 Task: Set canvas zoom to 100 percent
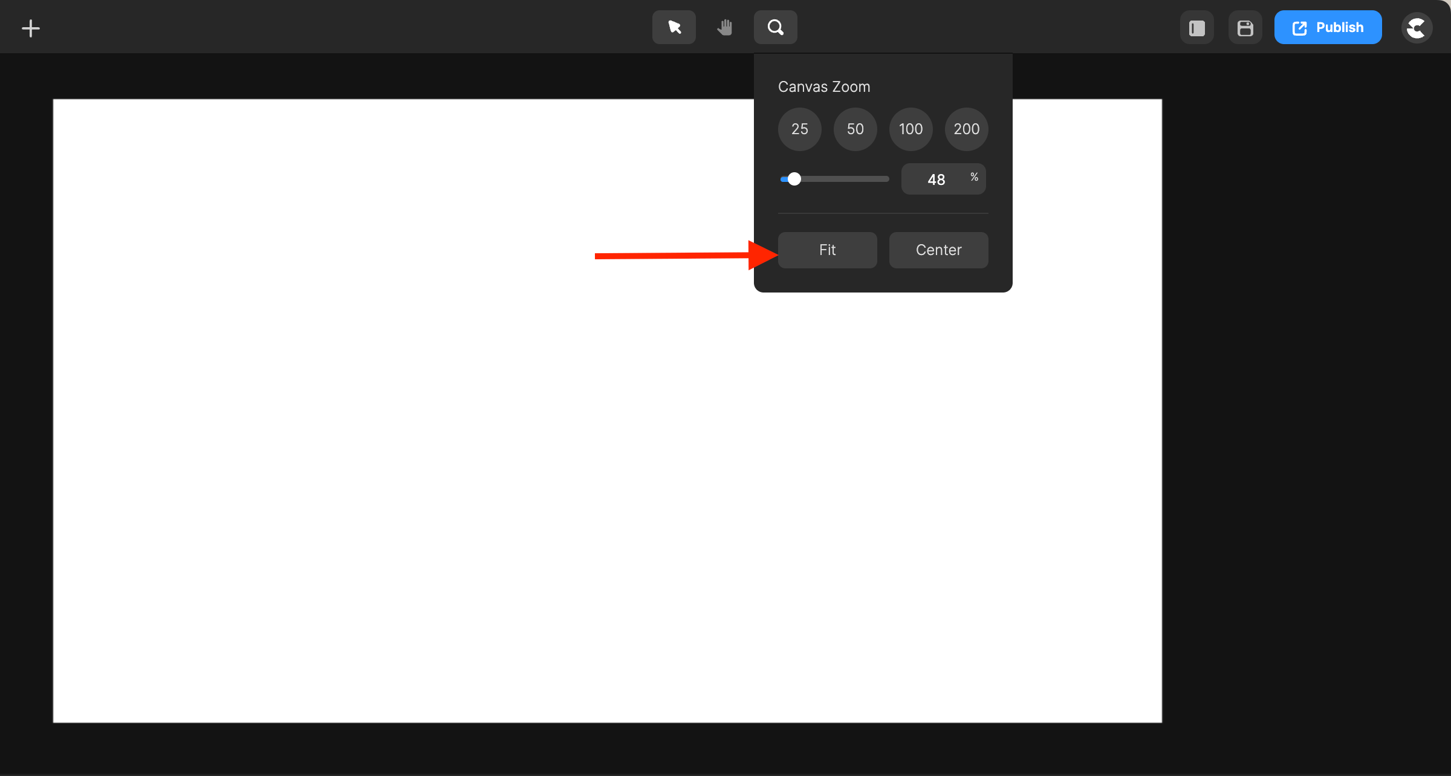pos(911,129)
